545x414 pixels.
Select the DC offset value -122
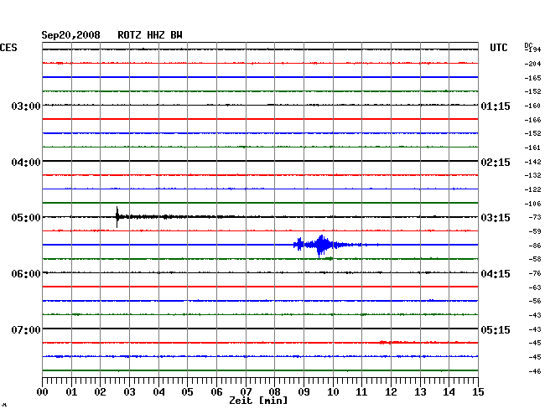[532, 189]
